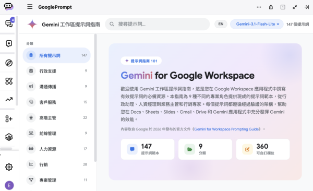Click the calendar icon next to 行政支援
The width and height of the screenshot is (313, 191).
coord(31,71)
